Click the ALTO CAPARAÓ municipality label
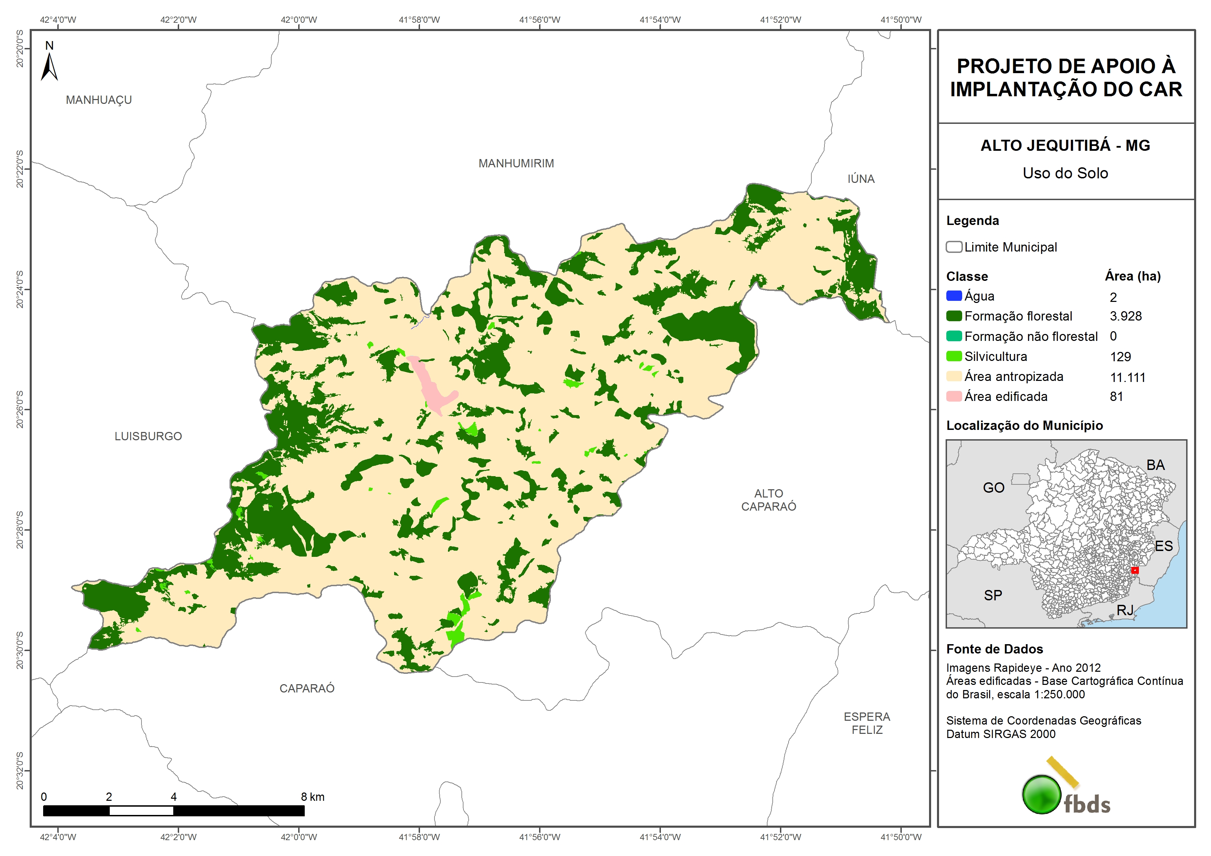This screenshot has height=856, width=1211. tap(769, 500)
